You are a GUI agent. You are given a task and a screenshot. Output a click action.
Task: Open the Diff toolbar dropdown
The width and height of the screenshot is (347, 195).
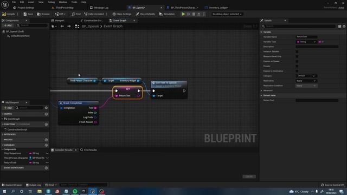[x=60, y=14]
